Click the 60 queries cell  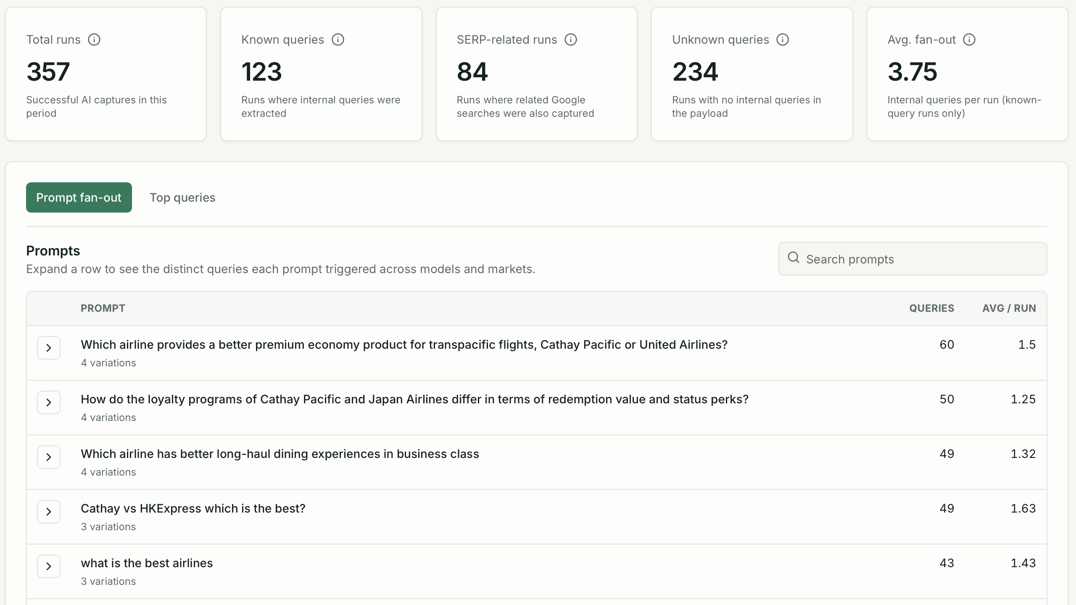[947, 345]
